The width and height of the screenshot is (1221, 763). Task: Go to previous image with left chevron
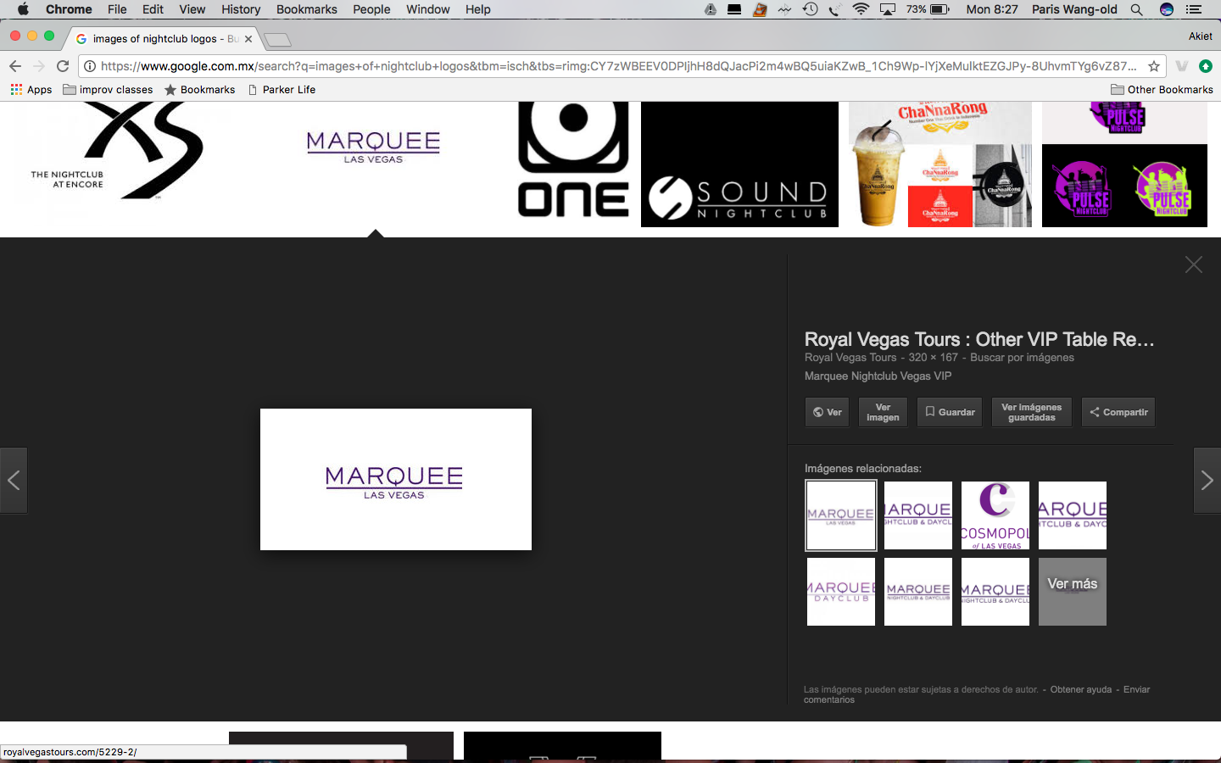pos(14,481)
